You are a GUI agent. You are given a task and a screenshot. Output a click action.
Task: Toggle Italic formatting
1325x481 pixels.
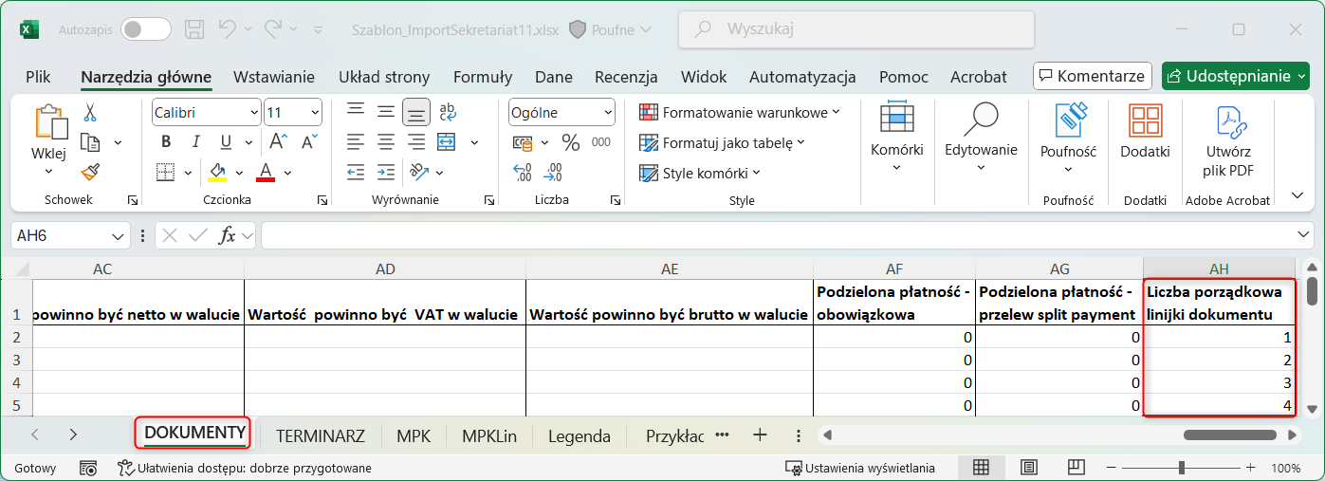(196, 142)
